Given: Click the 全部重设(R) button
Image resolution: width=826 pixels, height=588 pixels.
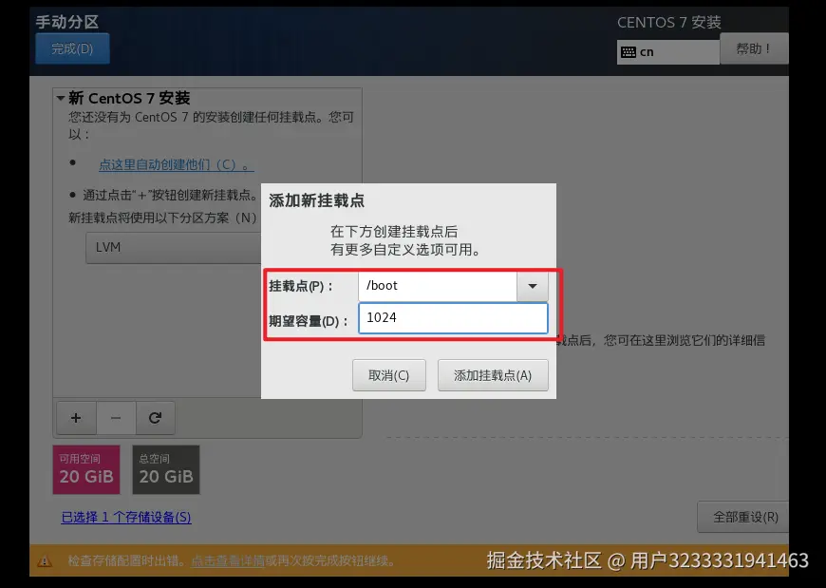Looking at the screenshot, I should (x=745, y=517).
